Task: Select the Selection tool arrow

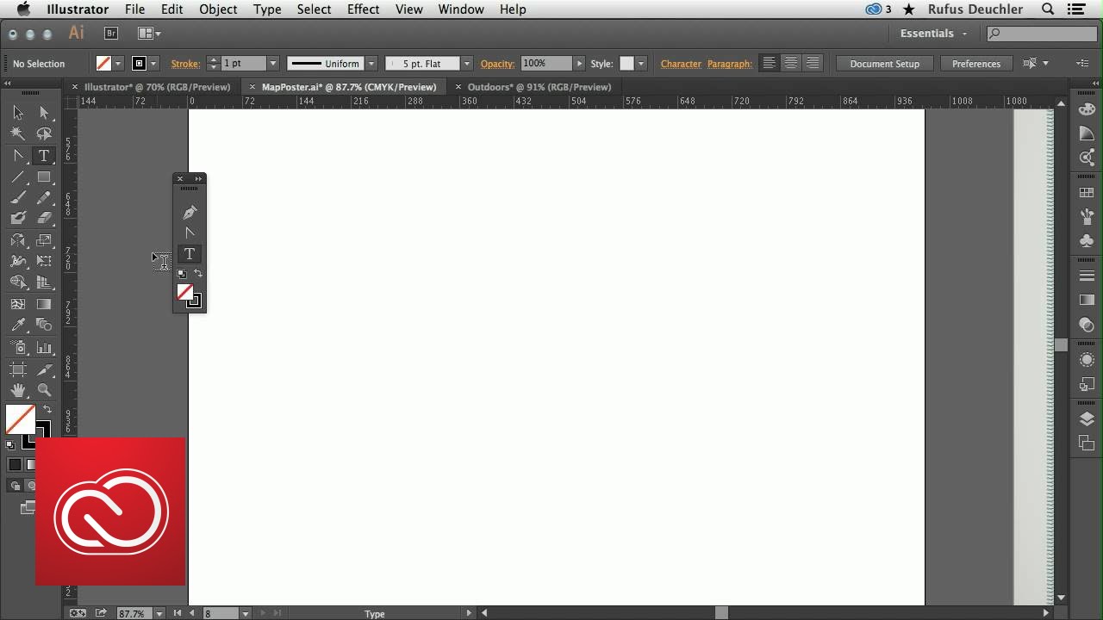Action: click(18, 113)
